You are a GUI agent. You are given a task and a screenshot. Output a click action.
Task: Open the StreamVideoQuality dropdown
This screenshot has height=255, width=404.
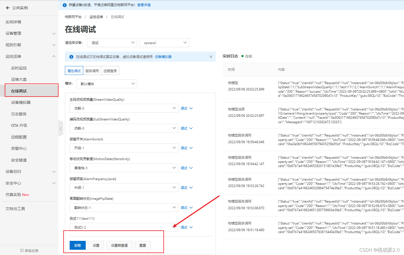point(124,108)
